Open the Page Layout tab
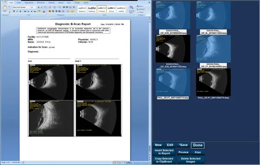The height and width of the screenshot is (165, 260). [29, 3]
